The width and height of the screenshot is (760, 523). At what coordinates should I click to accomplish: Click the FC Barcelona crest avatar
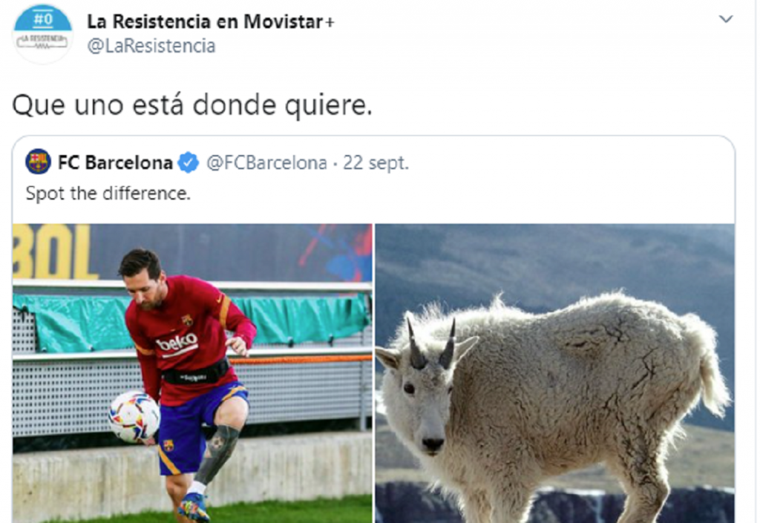click(38, 162)
